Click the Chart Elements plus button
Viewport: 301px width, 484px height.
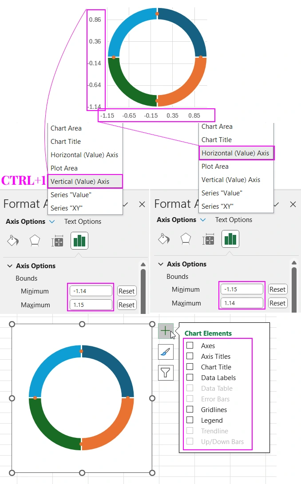tap(165, 331)
